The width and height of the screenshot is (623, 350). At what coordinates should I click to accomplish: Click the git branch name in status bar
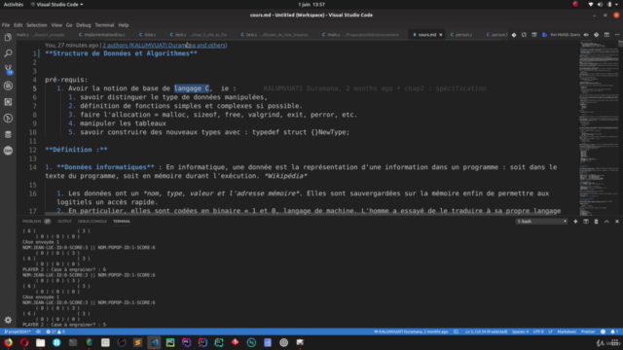pyautogui.click(x=18, y=332)
